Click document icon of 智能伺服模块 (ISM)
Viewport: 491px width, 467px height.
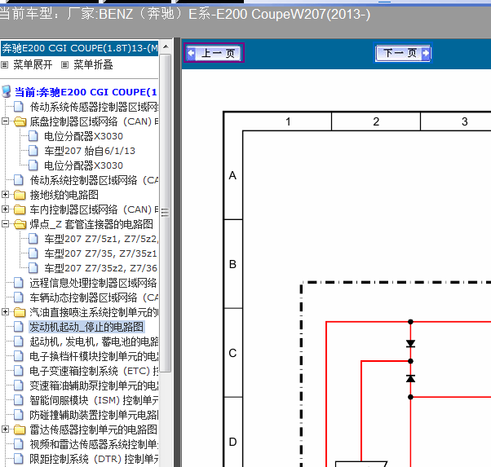click(19, 400)
